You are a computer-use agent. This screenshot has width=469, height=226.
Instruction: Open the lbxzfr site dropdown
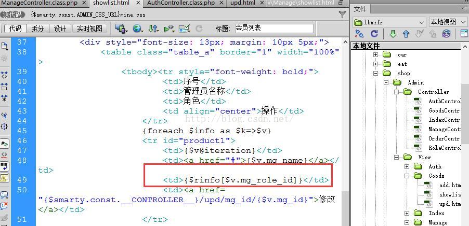389,22
